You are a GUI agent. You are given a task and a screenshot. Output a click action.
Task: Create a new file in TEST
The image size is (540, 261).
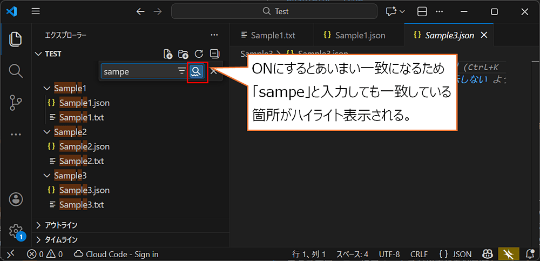167,54
